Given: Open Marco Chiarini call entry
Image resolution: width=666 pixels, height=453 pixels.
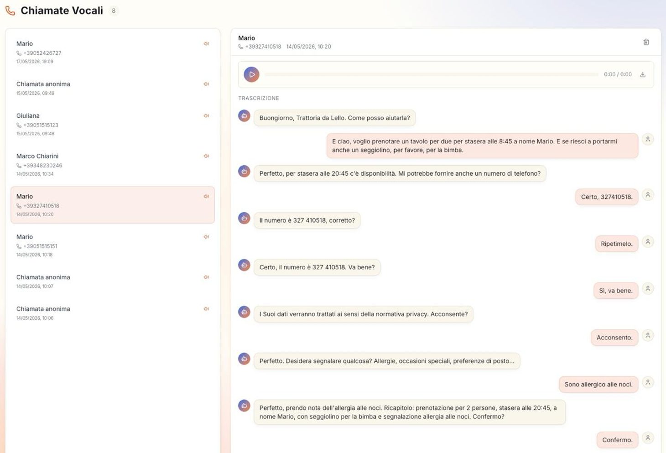Looking at the screenshot, I should pyautogui.click(x=113, y=165).
